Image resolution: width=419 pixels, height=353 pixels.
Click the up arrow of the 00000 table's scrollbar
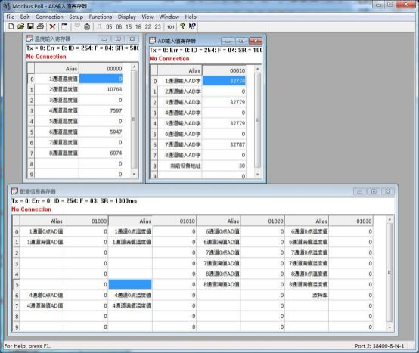pyautogui.click(x=134, y=67)
